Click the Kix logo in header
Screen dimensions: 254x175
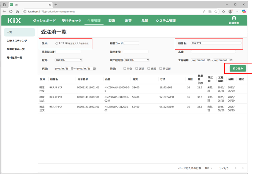tap(14, 21)
